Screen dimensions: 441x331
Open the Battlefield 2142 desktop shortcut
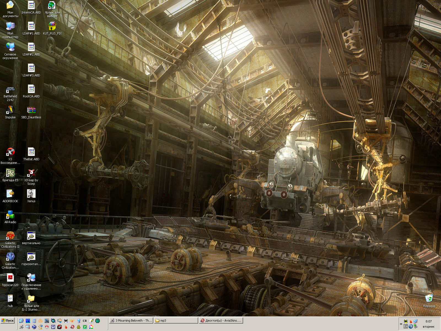pyautogui.click(x=10, y=90)
